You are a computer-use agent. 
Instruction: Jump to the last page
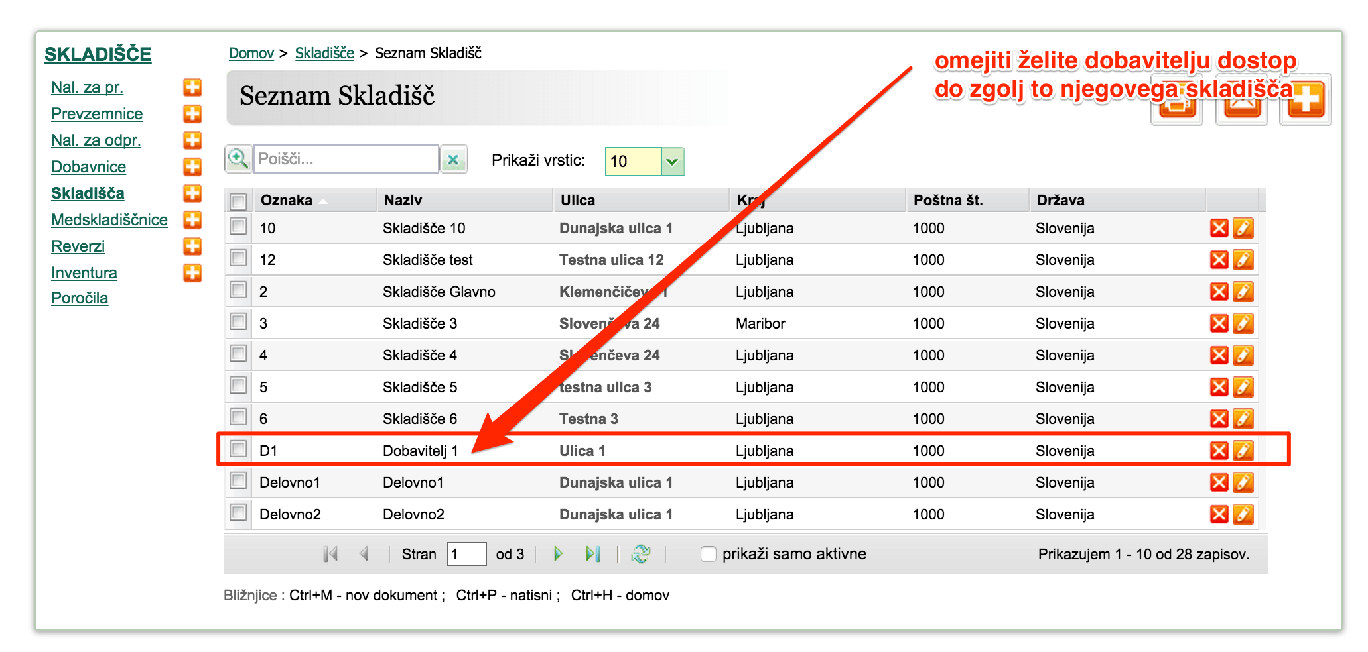tap(592, 553)
